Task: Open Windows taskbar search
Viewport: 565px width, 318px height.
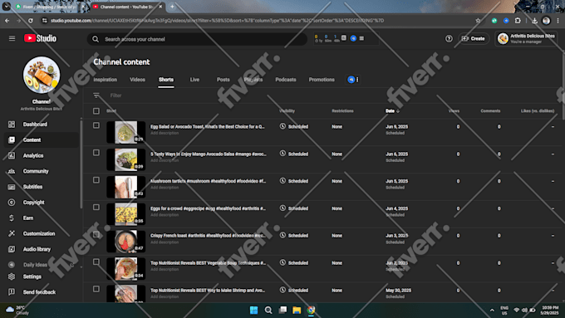Action: point(268,310)
